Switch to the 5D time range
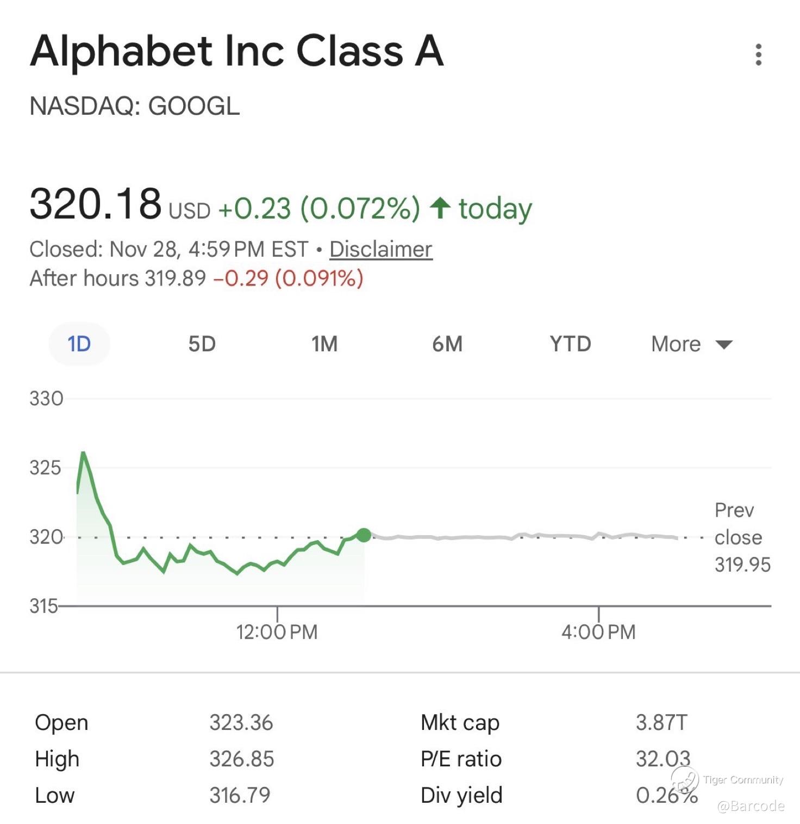This screenshot has height=824, width=800. coord(202,344)
